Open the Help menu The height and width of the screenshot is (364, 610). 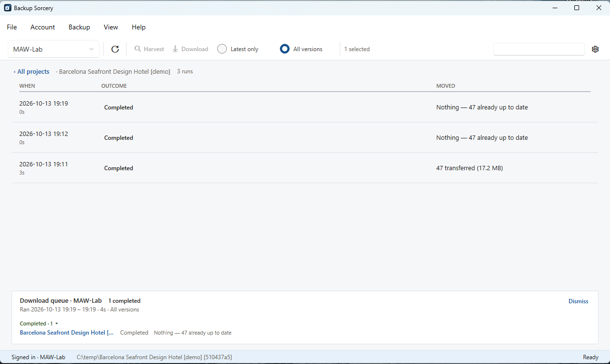[x=139, y=27]
